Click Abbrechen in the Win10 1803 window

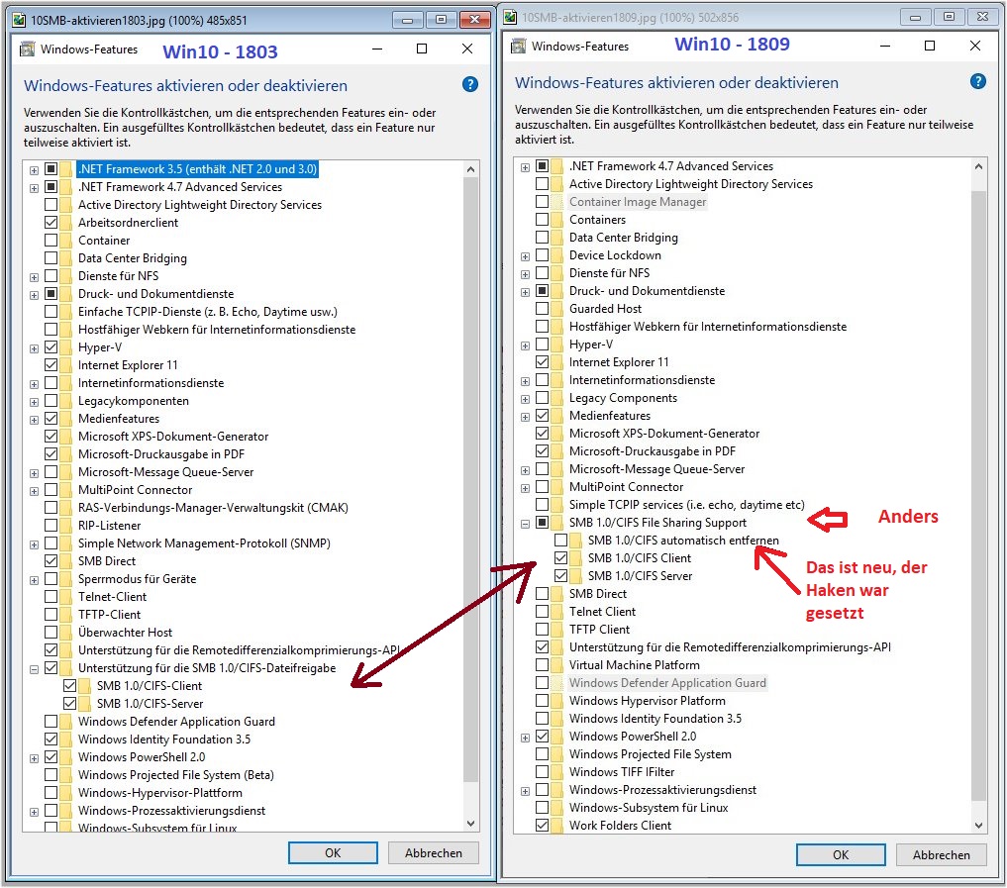(434, 852)
